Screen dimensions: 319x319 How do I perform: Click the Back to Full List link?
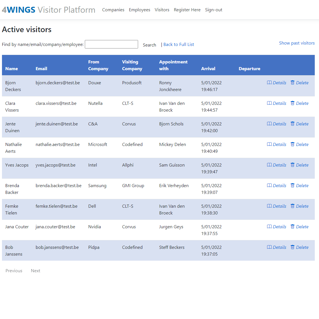click(179, 44)
